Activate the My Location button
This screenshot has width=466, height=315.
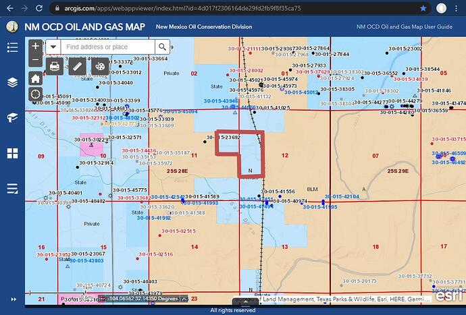pyautogui.click(x=36, y=95)
